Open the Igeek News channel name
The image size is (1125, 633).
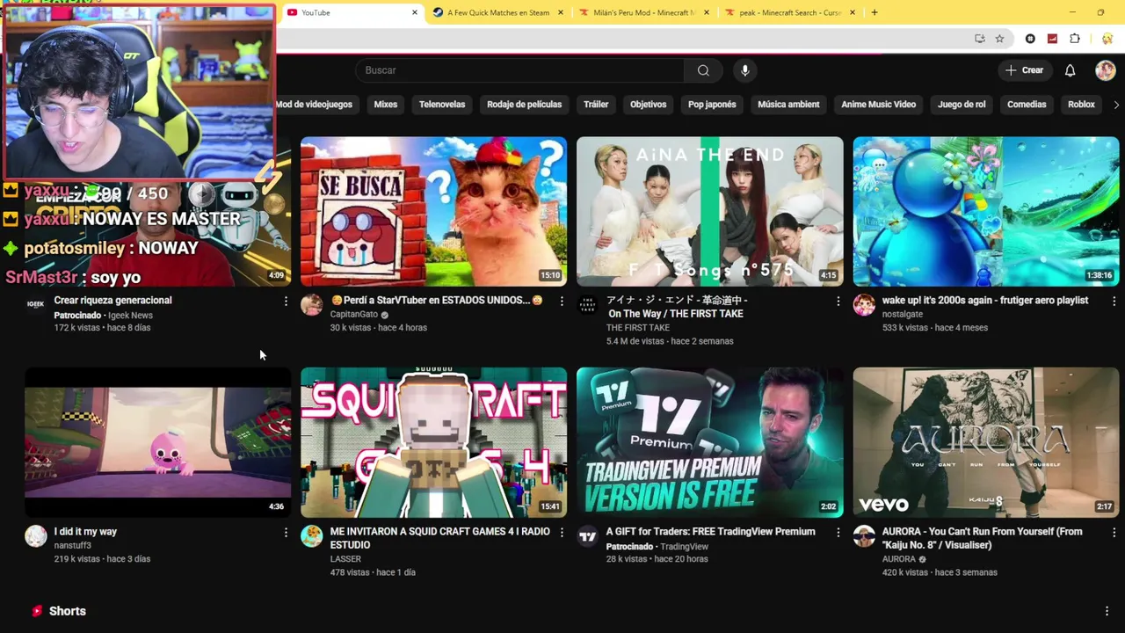(x=130, y=315)
